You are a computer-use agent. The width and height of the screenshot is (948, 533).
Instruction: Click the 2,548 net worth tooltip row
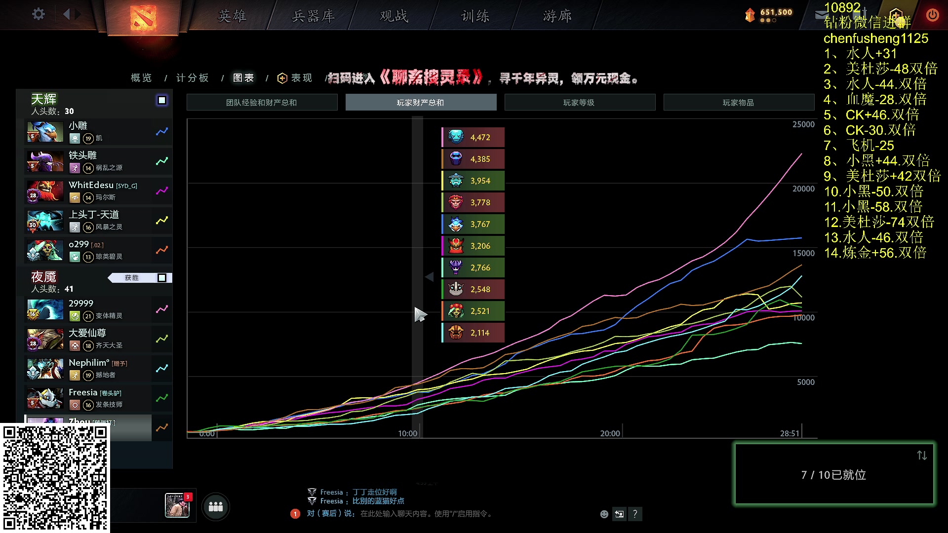(473, 289)
